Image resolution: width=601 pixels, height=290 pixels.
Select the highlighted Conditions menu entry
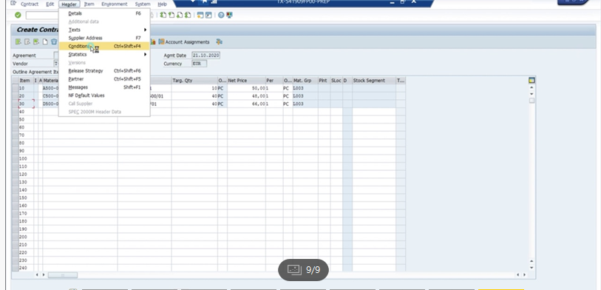click(104, 46)
